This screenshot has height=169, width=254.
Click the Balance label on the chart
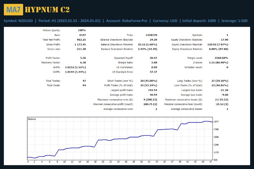click(x=32, y=119)
